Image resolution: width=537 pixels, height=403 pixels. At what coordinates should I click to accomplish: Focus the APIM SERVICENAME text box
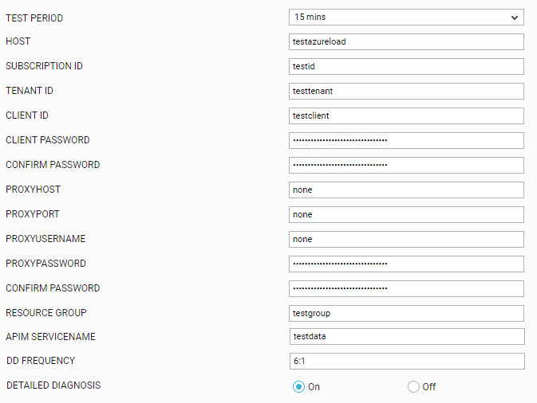point(407,336)
